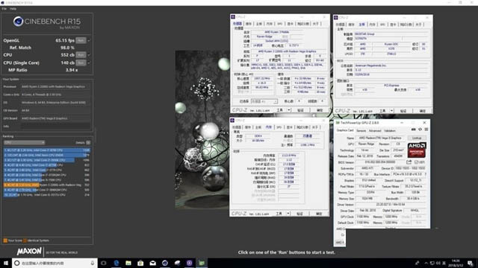
Task: Toggle the CPU test checkbox
Action: (x=89, y=55)
